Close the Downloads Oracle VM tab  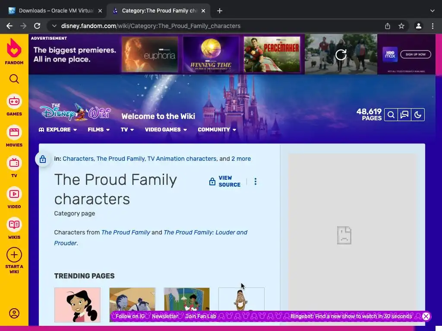[x=100, y=11]
